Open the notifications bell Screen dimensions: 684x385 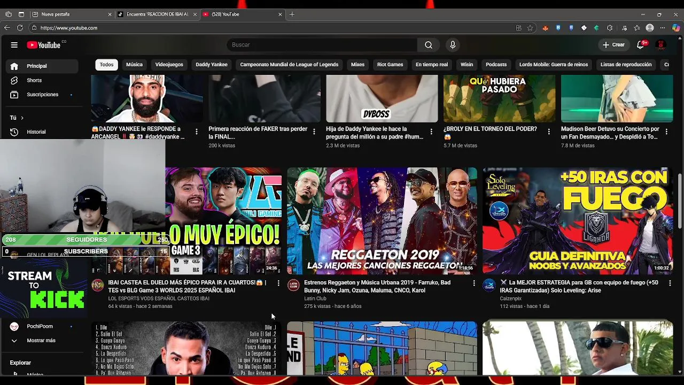point(640,45)
